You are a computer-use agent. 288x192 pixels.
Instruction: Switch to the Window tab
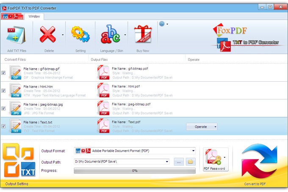click(34, 16)
